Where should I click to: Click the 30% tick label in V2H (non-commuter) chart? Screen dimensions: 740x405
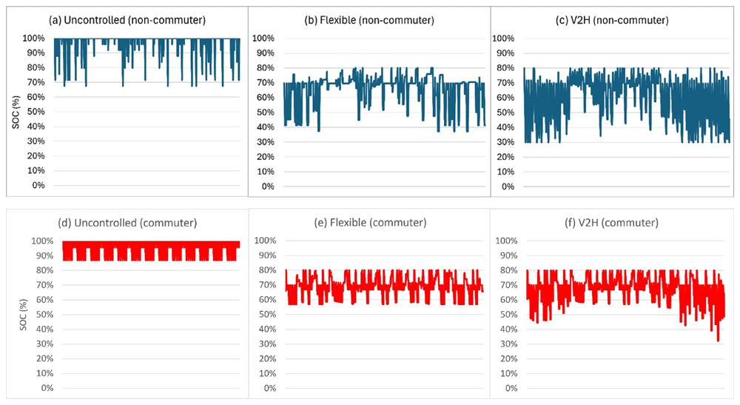pos(505,141)
